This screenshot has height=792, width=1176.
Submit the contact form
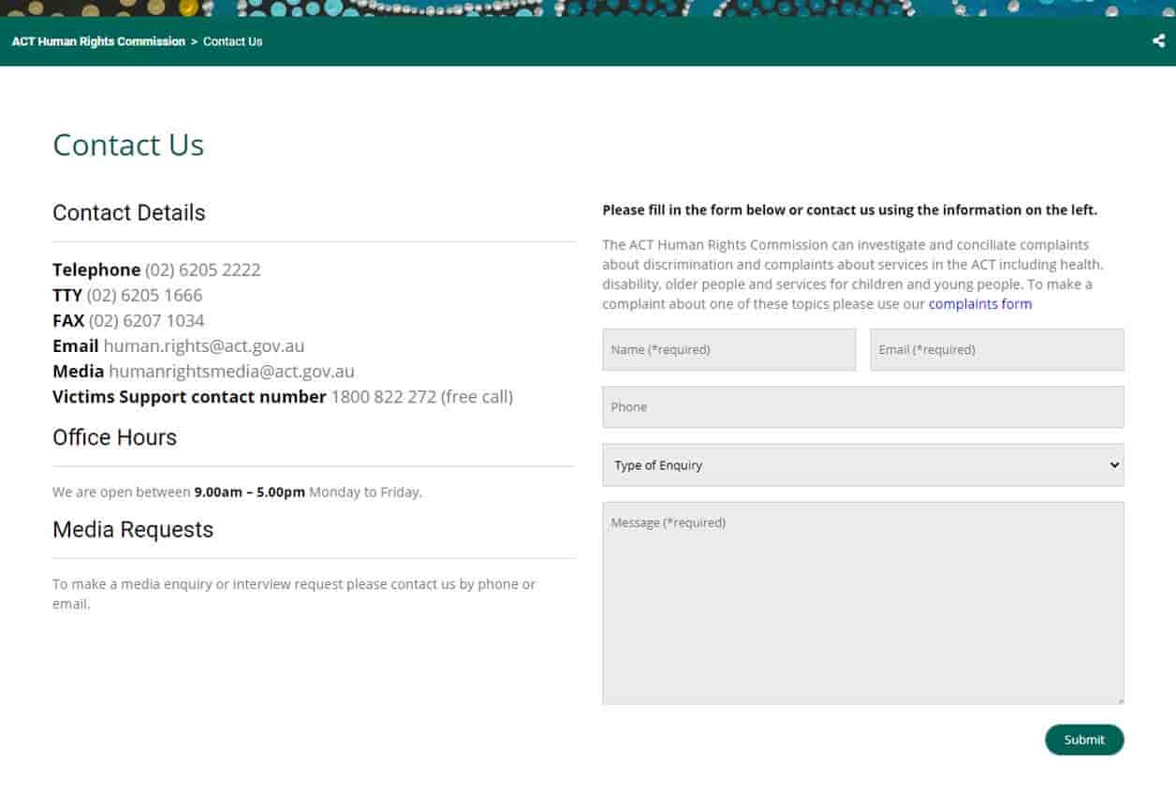click(1084, 740)
